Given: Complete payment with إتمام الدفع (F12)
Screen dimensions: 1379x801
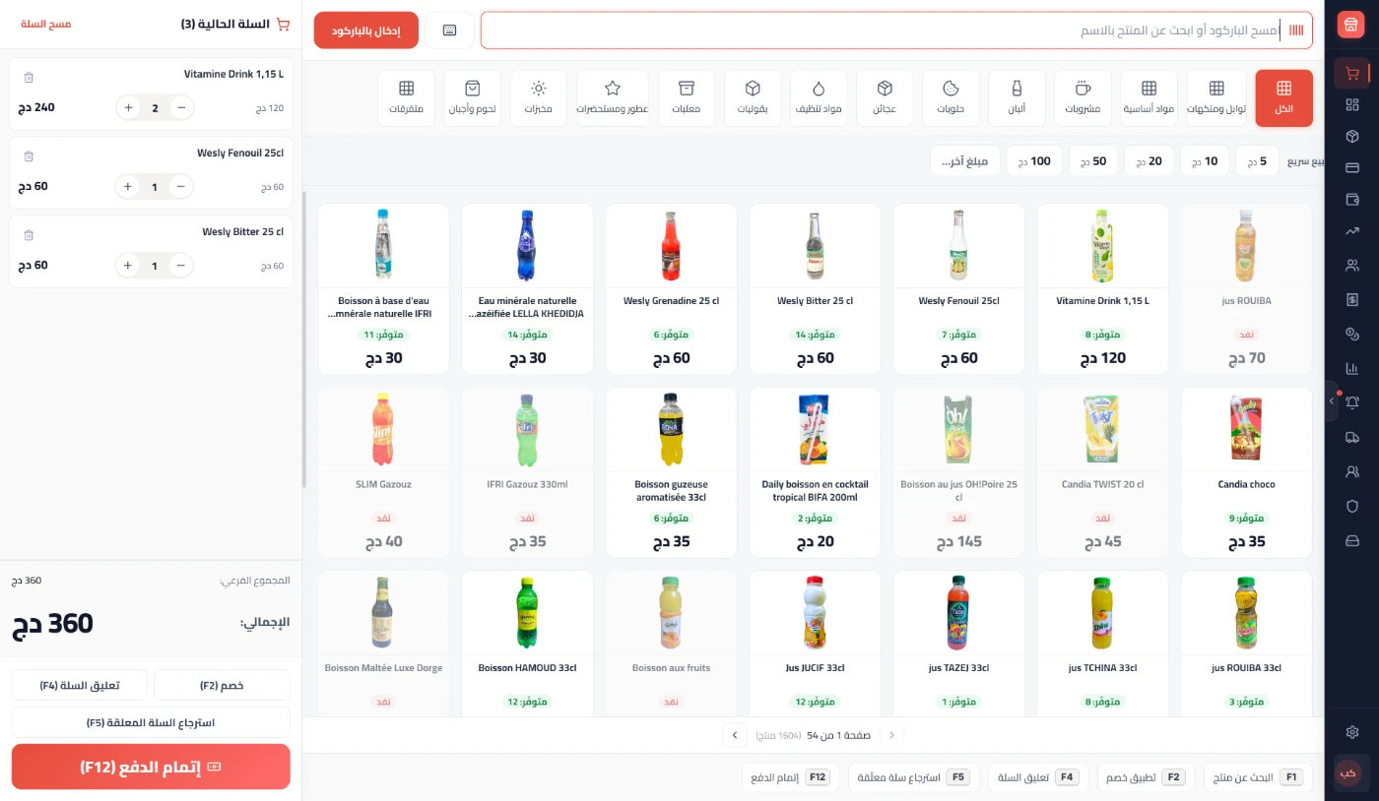Looking at the screenshot, I should (x=151, y=767).
